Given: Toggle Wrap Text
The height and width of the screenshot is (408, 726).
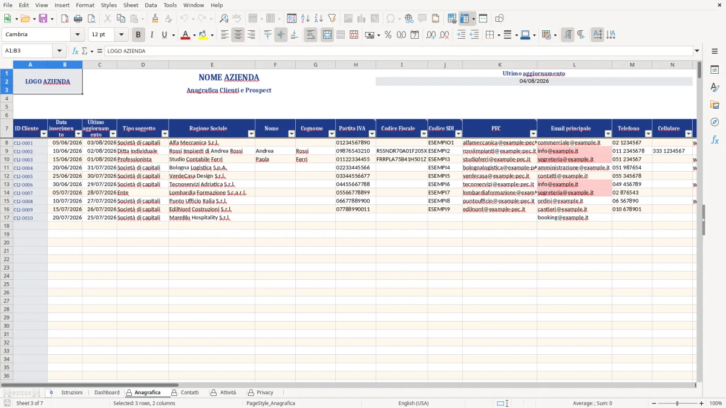Looking at the screenshot, I should click(310, 35).
